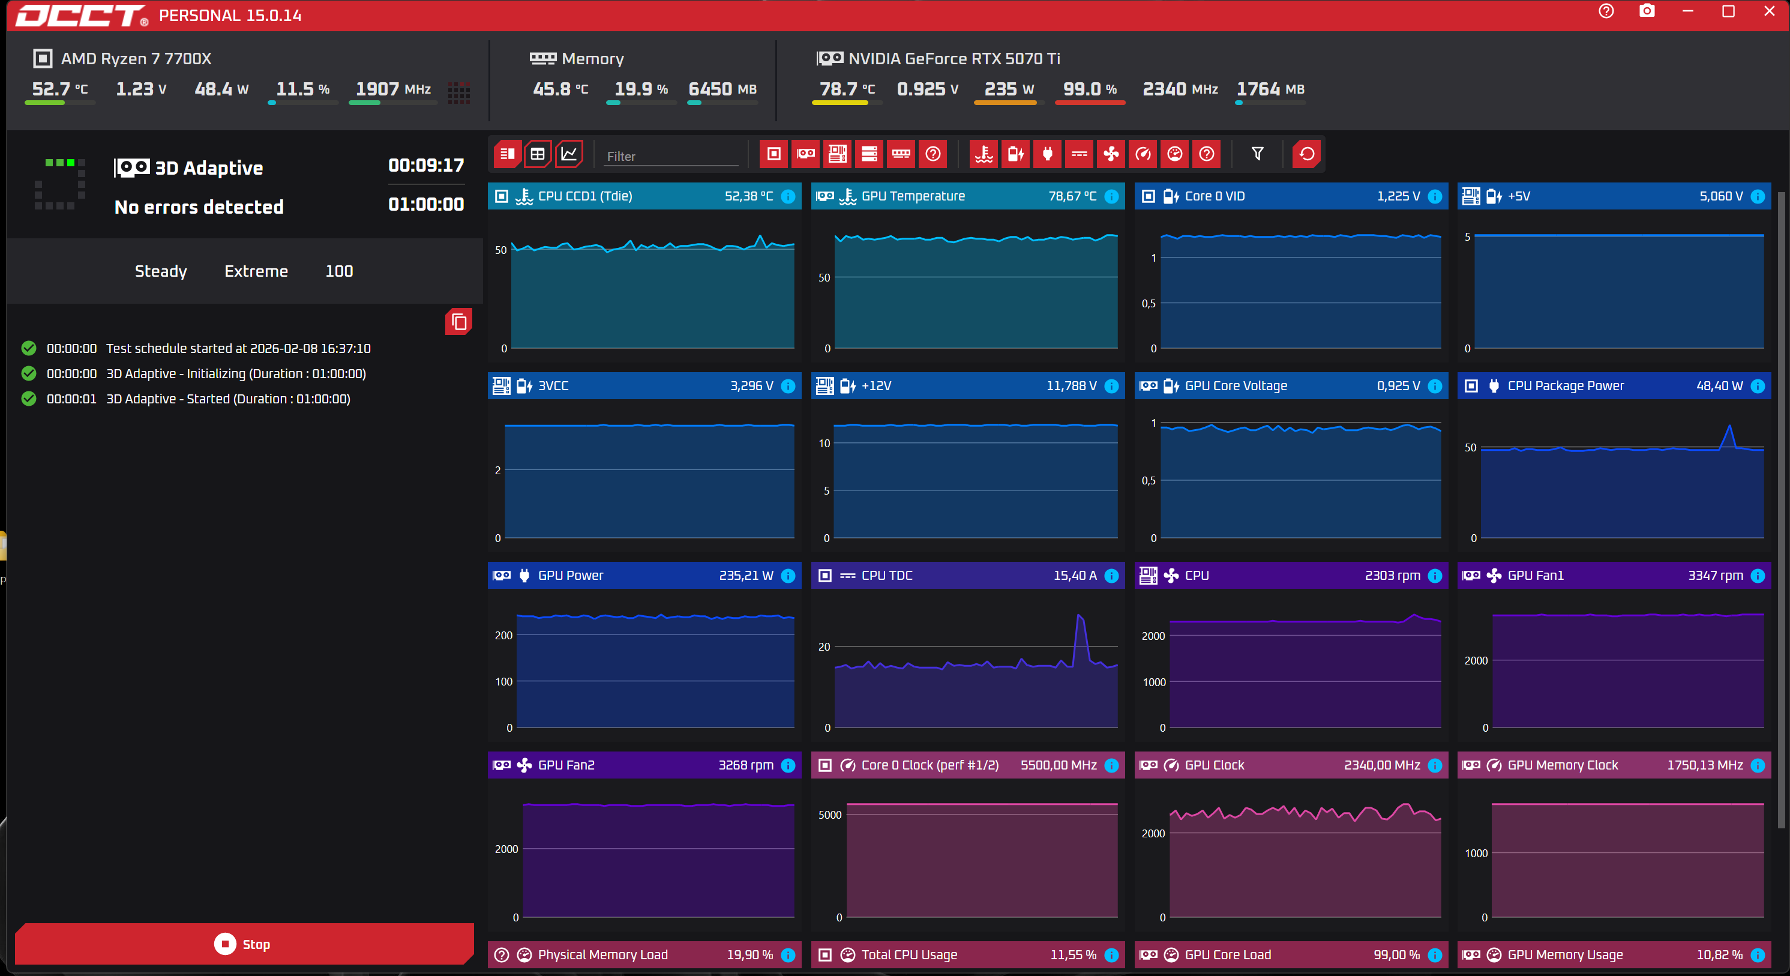Toggle the graphics card sensor source filter

tap(805, 154)
